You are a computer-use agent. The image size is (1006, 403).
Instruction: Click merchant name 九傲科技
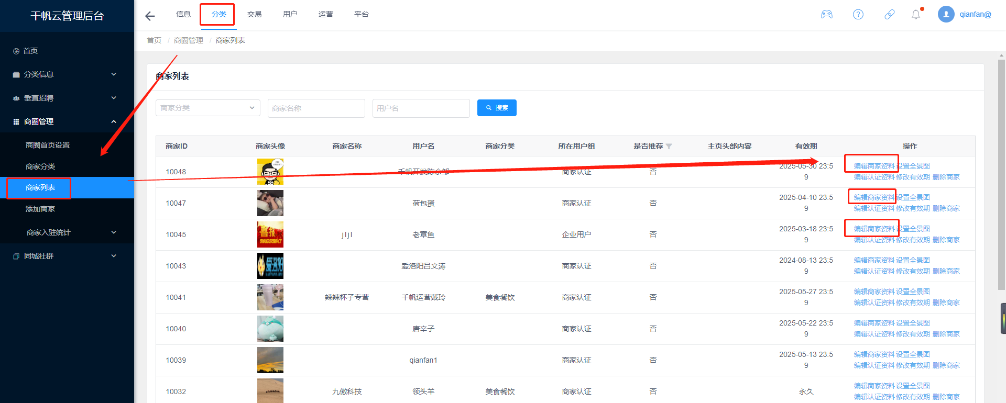[347, 391]
